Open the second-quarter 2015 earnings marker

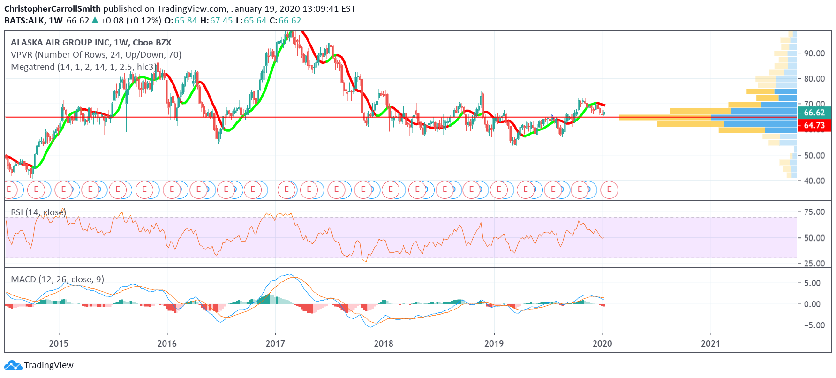90,190
